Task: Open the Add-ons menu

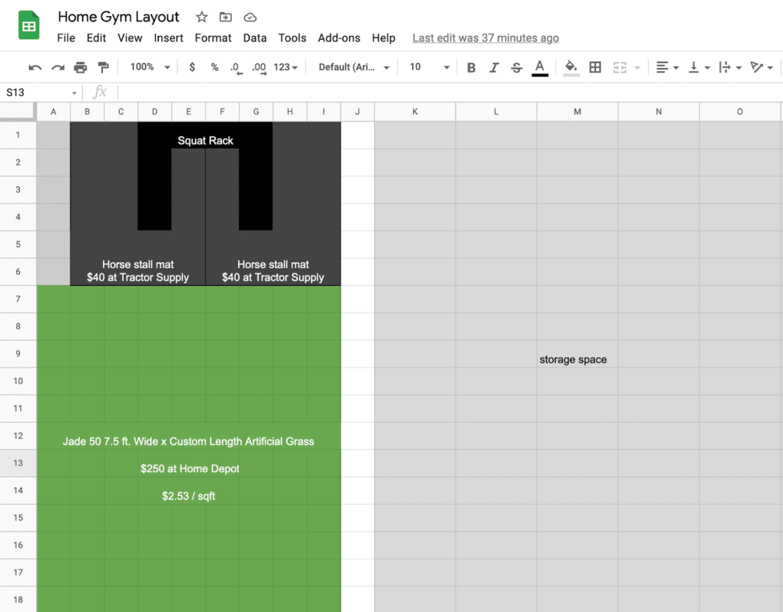Action: pyautogui.click(x=339, y=38)
